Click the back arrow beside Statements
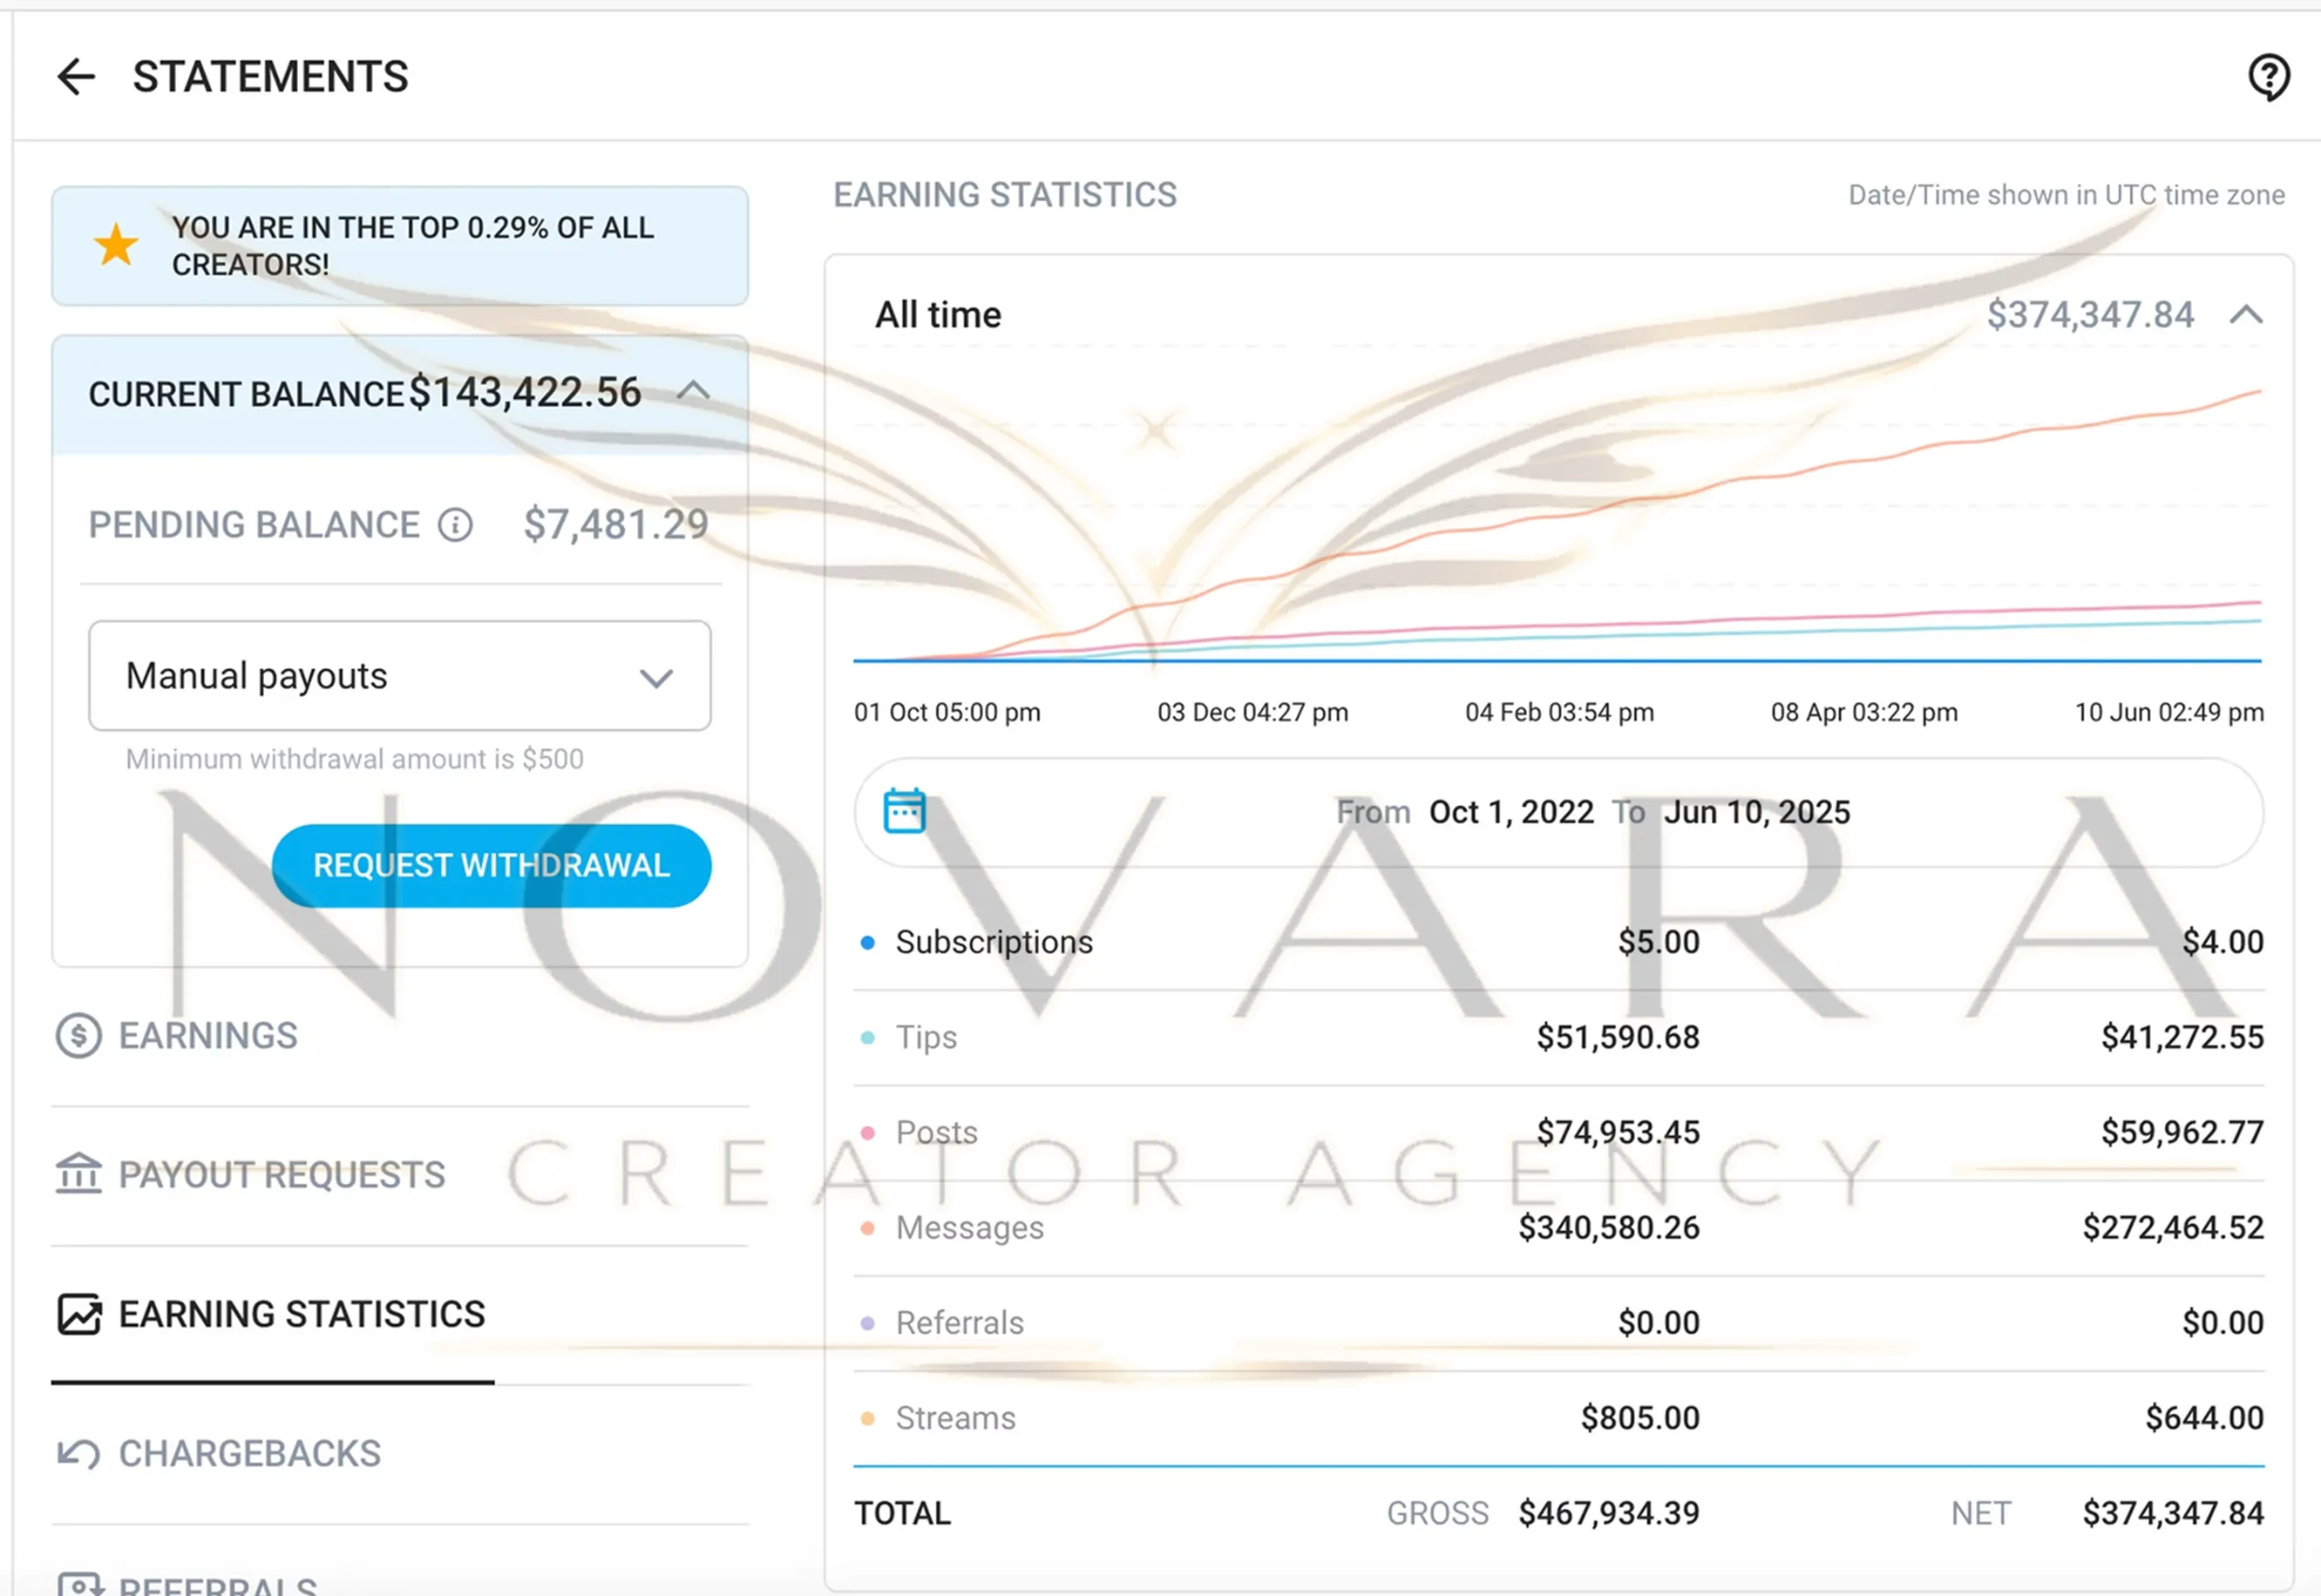Viewport: 2321px width, 1596px height. point(76,77)
